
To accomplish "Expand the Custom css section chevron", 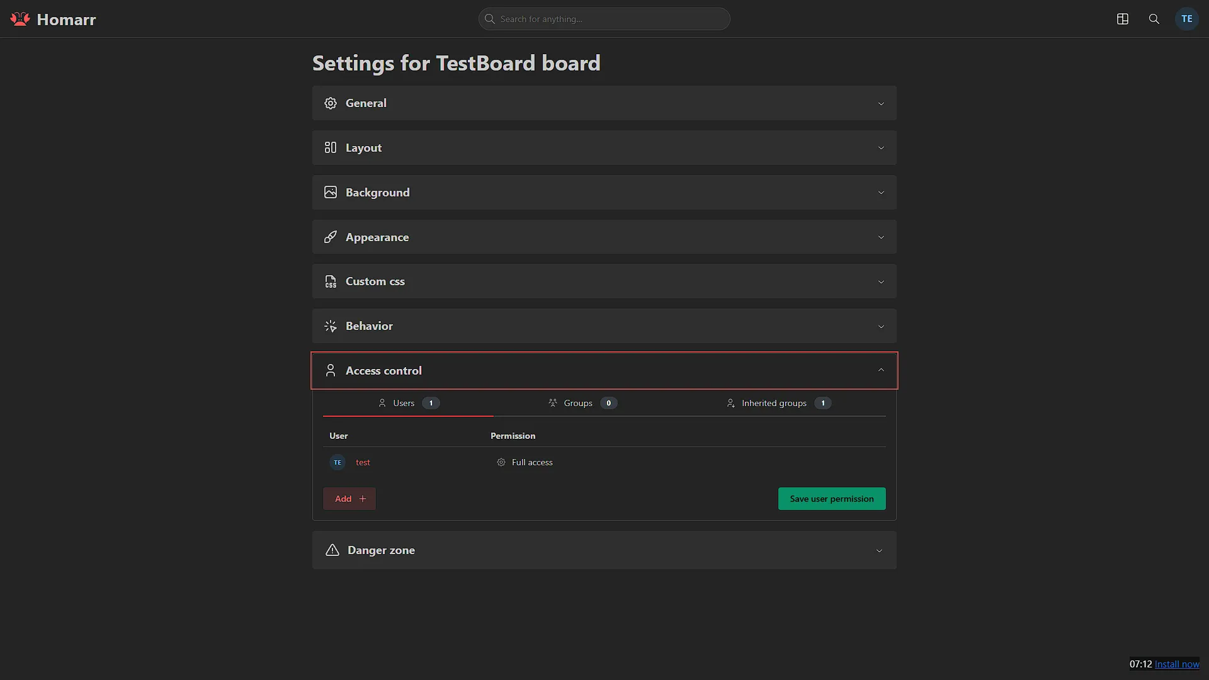I will pyautogui.click(x=881, y=281).
